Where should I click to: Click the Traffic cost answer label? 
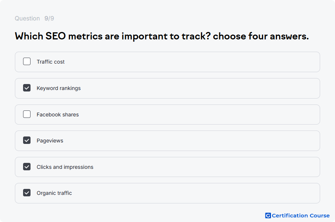tap(50, 62)
